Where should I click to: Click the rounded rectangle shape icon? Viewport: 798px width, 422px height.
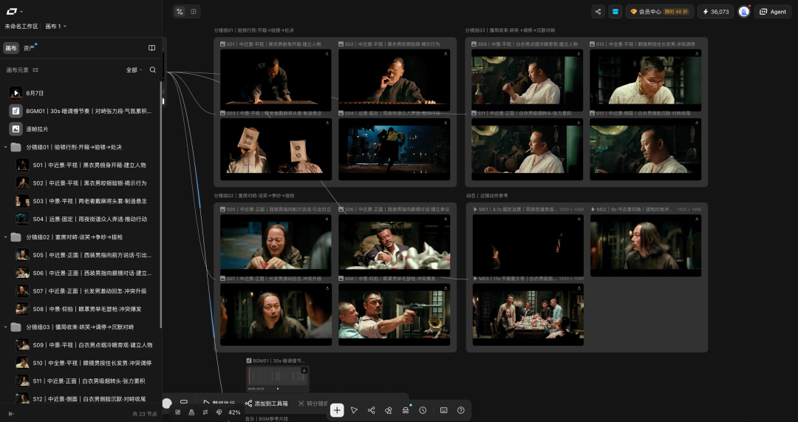click(x=184, y=402)
